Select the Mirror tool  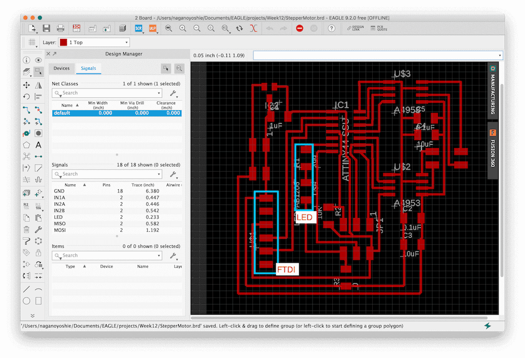pos(38,85)
